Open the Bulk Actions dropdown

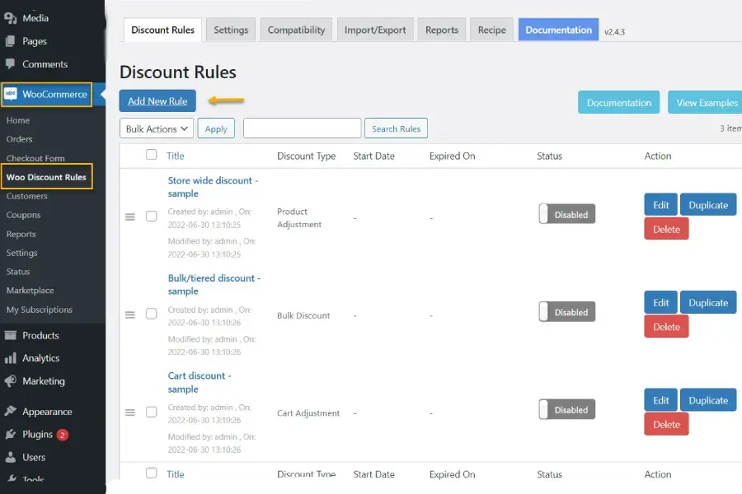click(157, 128)
